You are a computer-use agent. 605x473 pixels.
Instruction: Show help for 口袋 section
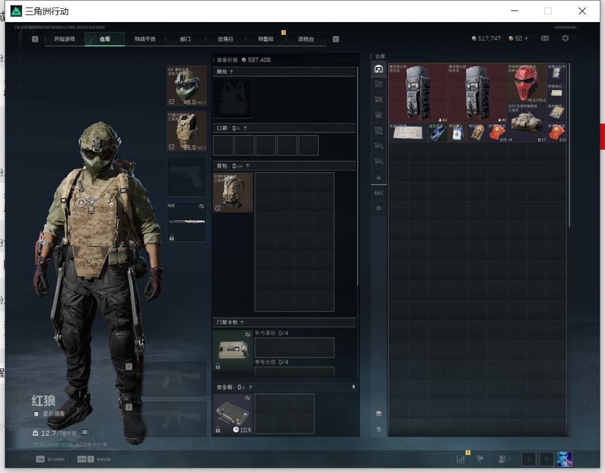click(x=245, y=128)
